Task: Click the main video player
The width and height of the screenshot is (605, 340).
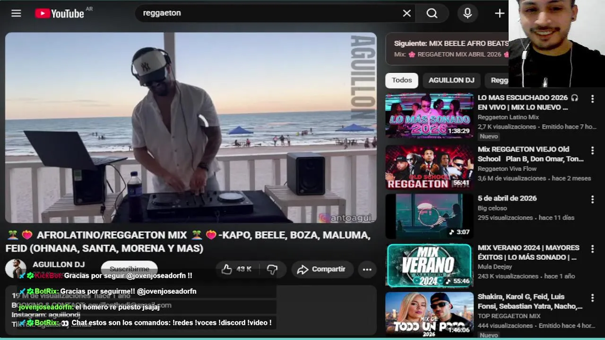Action: [x=191, y=127]
